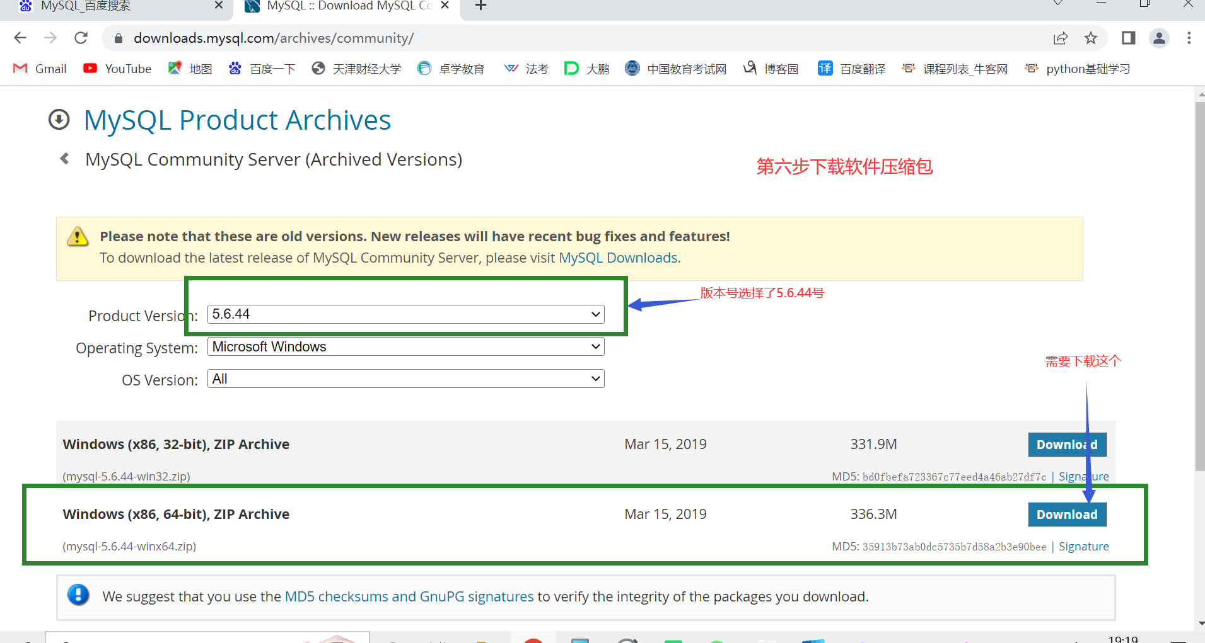The height and width of the screenshot is (643, 1205).
Task: Close the MySQL Download tab
Action: 445,5
